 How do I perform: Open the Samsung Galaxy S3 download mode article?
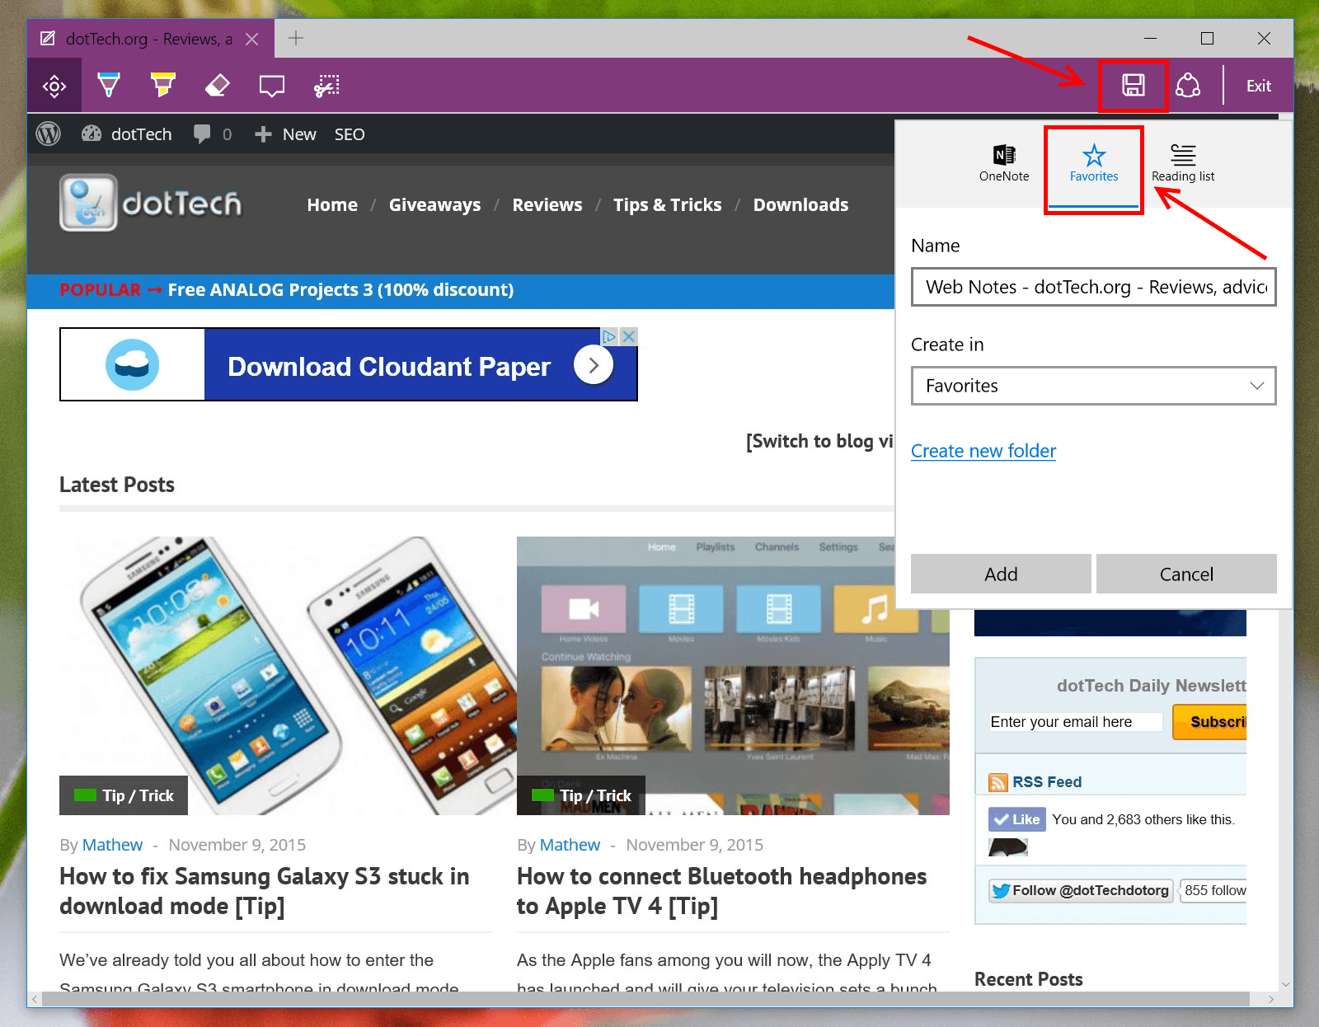[x=265, y=891]
